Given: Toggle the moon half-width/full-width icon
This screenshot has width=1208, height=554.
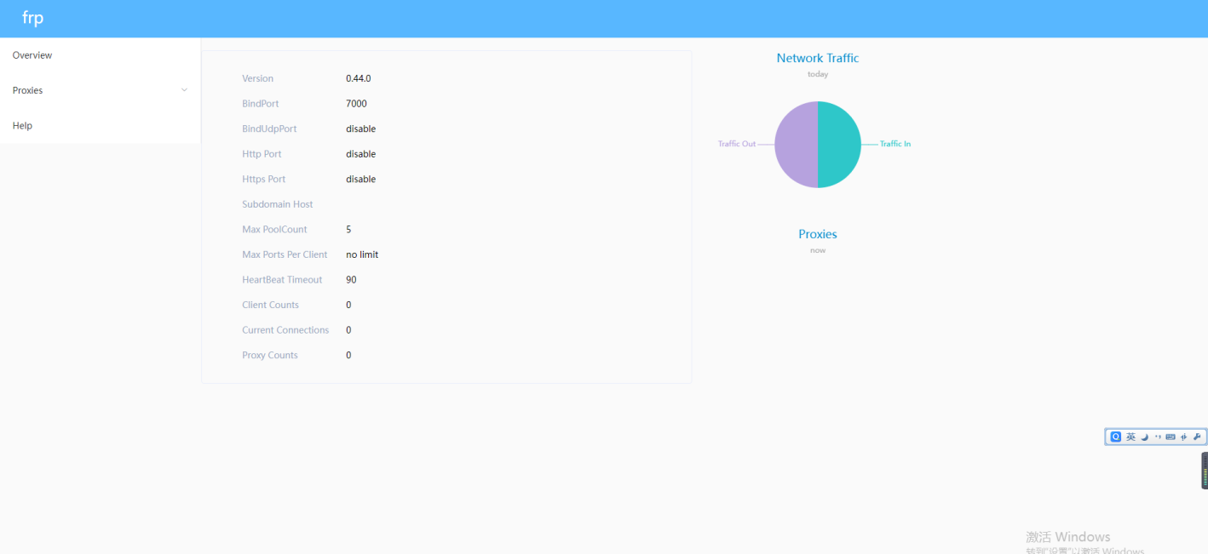Looking at the screenshot, I should [x=1145, y=437].
